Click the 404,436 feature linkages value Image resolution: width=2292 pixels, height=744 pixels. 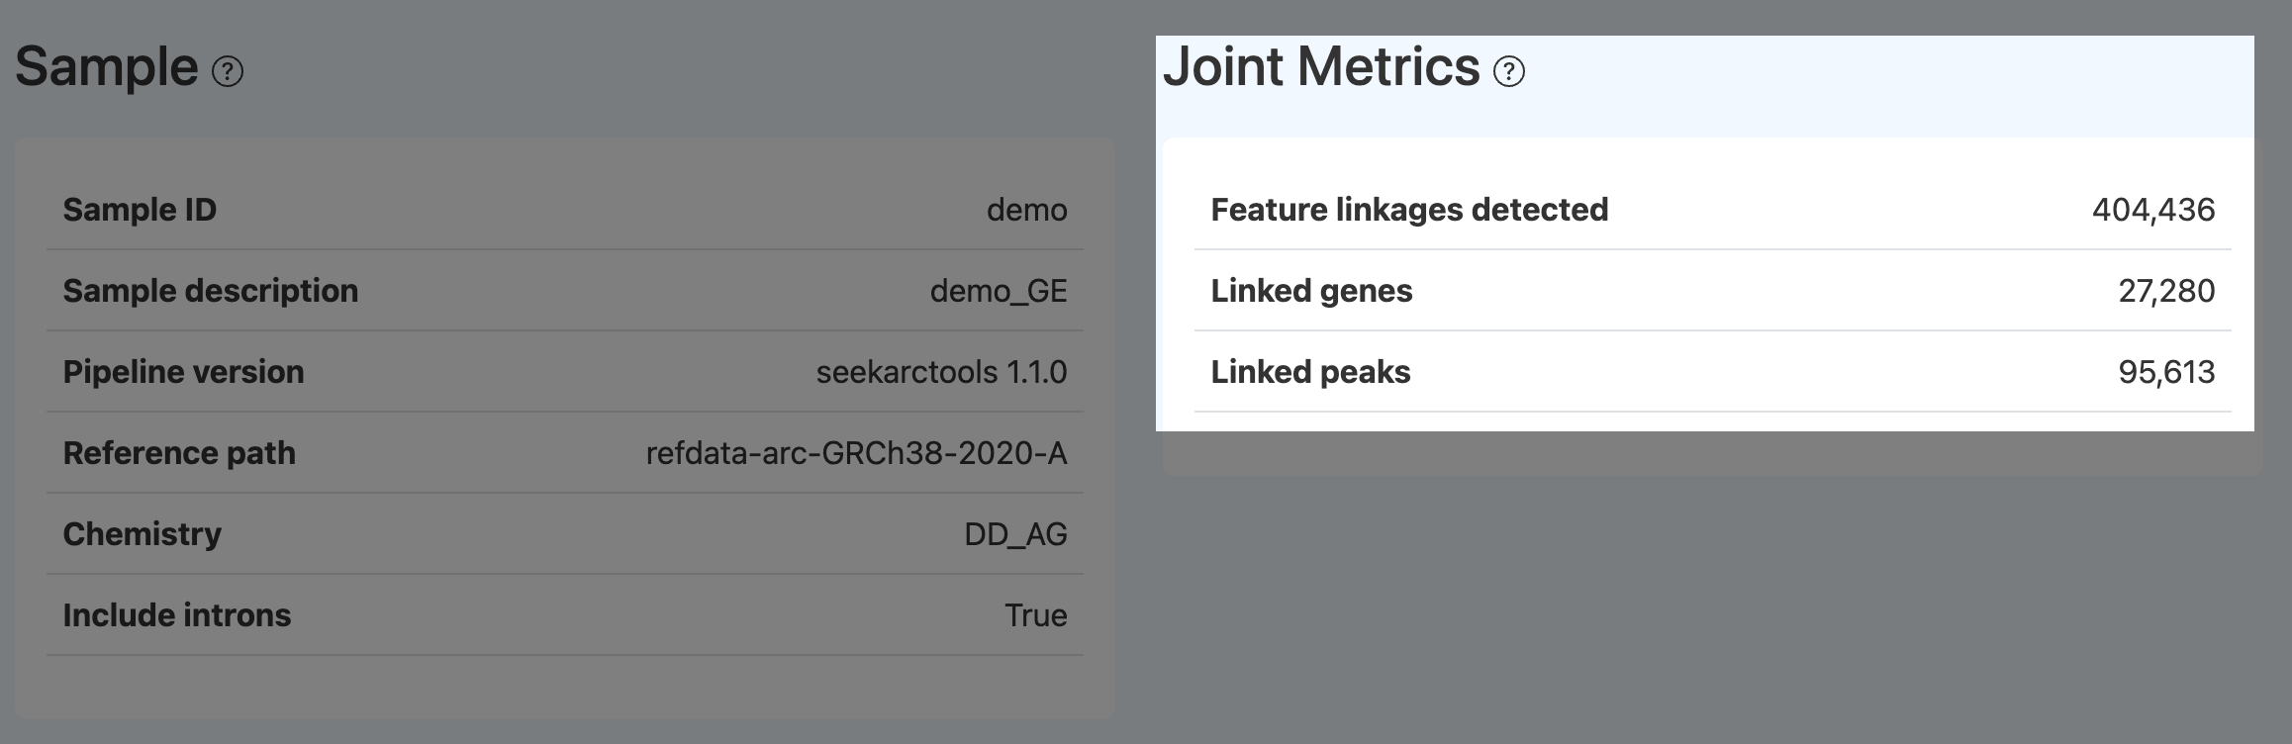[2153, 210]
